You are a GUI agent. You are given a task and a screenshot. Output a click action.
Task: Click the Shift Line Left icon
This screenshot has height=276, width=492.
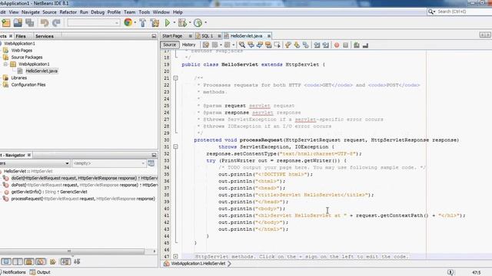pos(317,45)
